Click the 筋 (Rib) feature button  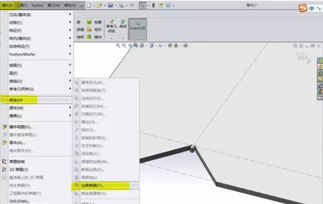point(78,22)
